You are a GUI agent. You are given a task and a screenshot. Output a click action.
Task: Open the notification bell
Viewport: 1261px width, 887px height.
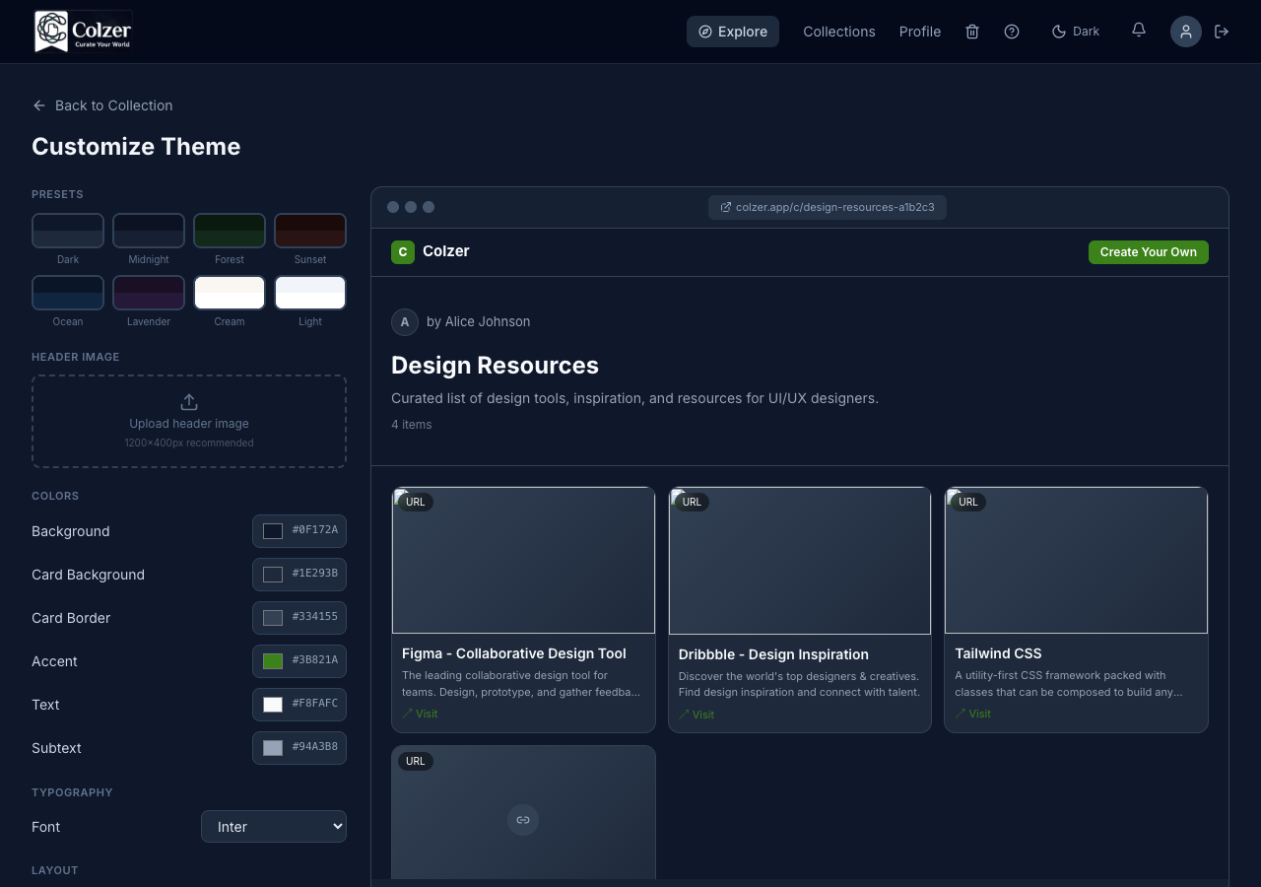pyautogui.click(x=1138, y=31)
